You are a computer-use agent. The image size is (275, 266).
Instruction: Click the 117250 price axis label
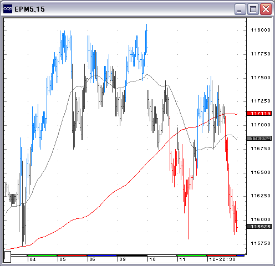click(x=261, y=101)
